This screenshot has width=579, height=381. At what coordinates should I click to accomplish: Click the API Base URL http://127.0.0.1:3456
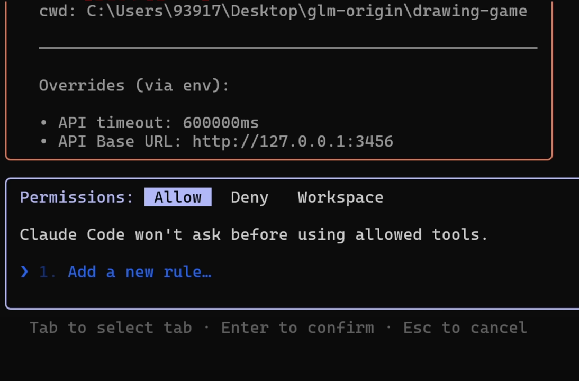coord(293,142)
